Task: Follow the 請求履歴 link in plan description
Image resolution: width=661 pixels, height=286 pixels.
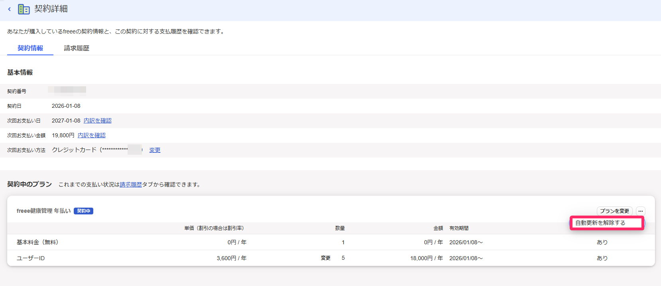Action: coord(131,185)
